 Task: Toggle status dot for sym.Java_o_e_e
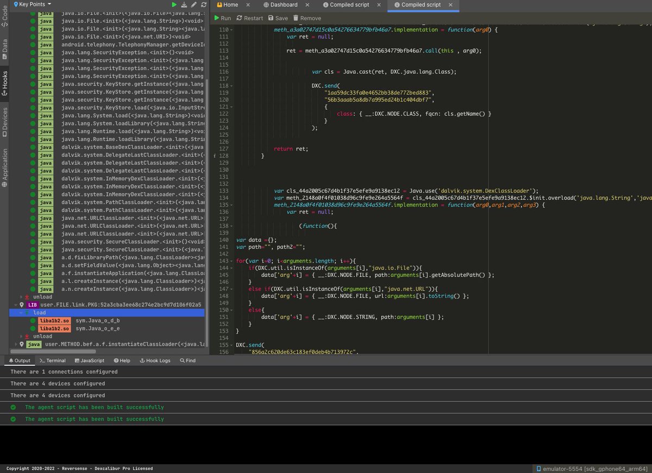pos(33,329)
